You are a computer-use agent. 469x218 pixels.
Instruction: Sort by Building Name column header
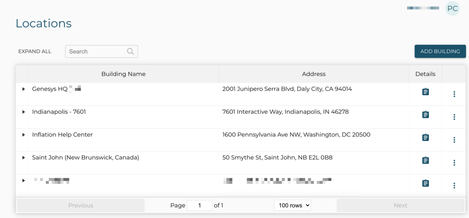(124, 74)
